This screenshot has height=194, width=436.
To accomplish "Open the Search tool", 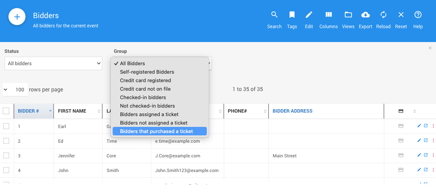I will 274,19.
